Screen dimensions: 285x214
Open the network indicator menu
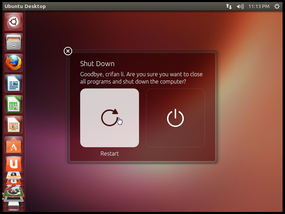pos(229,7)
